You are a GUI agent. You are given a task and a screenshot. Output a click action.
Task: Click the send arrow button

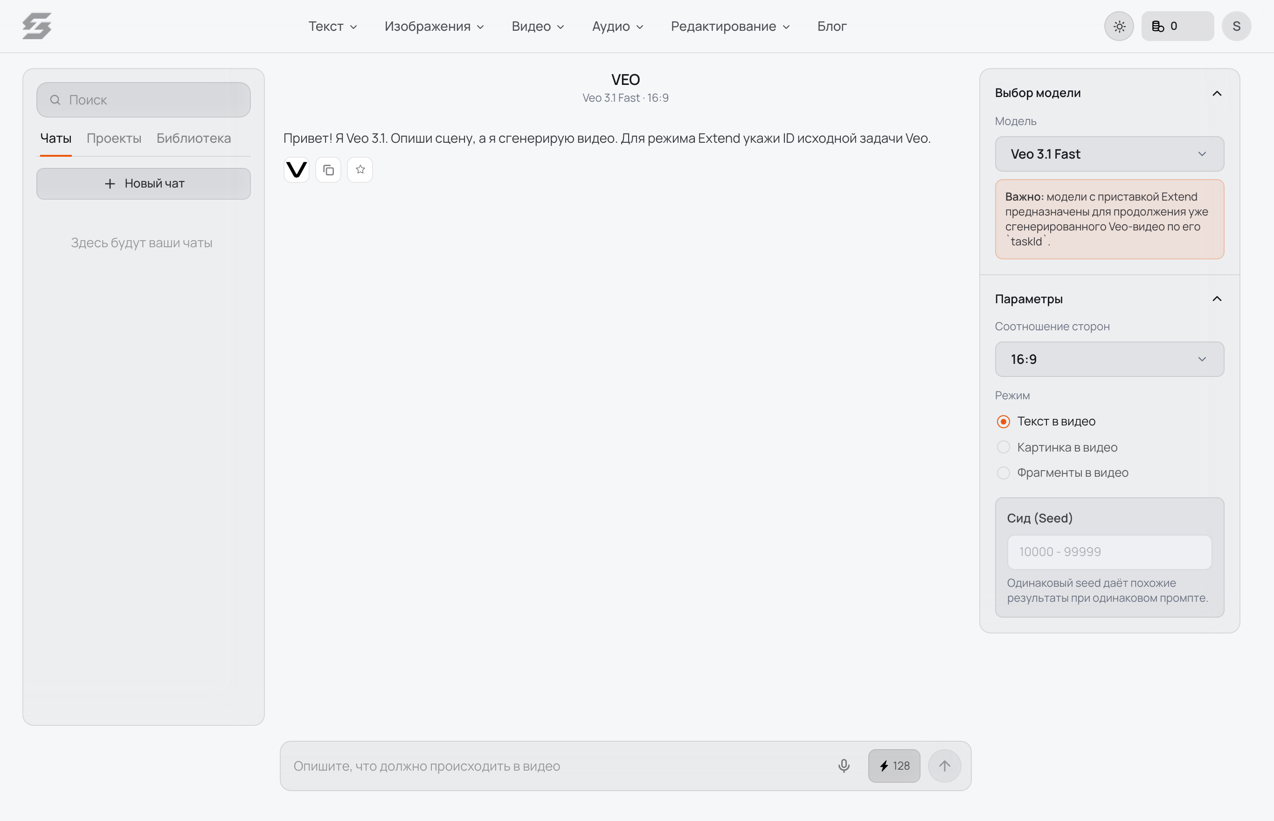point(945,766)
